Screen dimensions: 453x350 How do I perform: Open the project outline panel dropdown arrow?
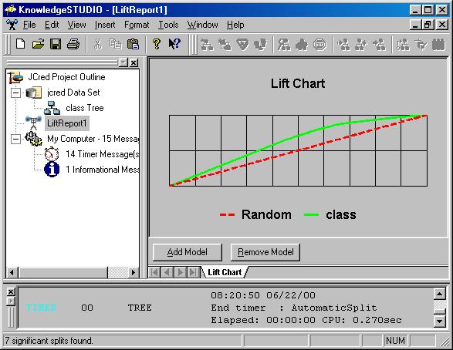tap(123, 62)
